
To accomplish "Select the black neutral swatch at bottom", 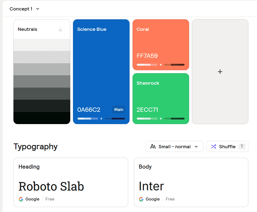I will point(42,118).
